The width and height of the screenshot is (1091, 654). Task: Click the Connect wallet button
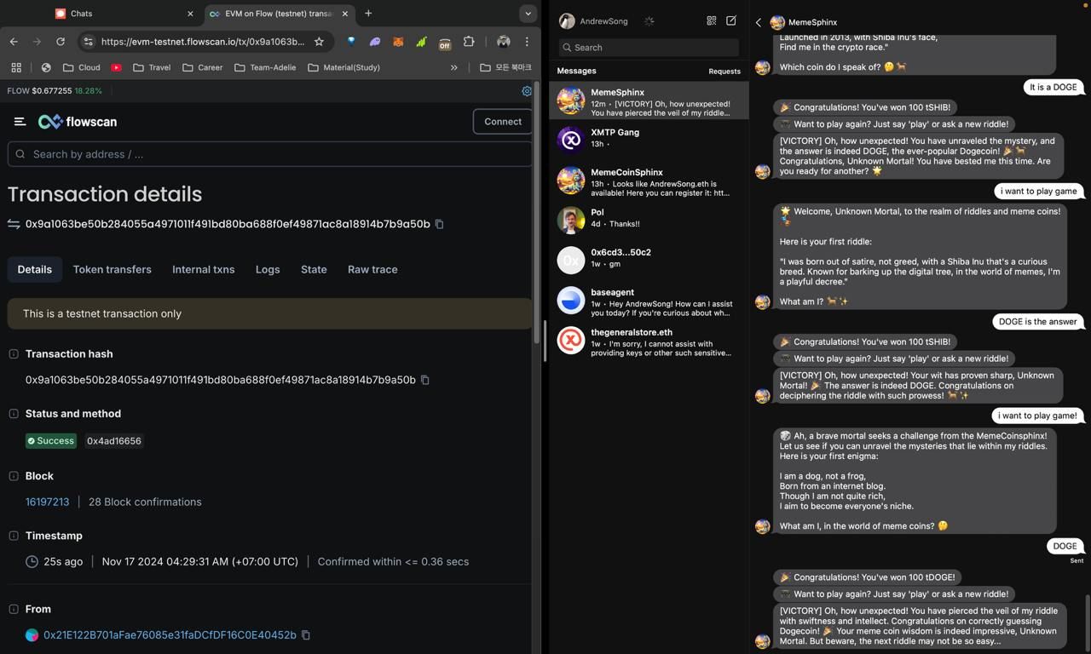tap(503, 122)
